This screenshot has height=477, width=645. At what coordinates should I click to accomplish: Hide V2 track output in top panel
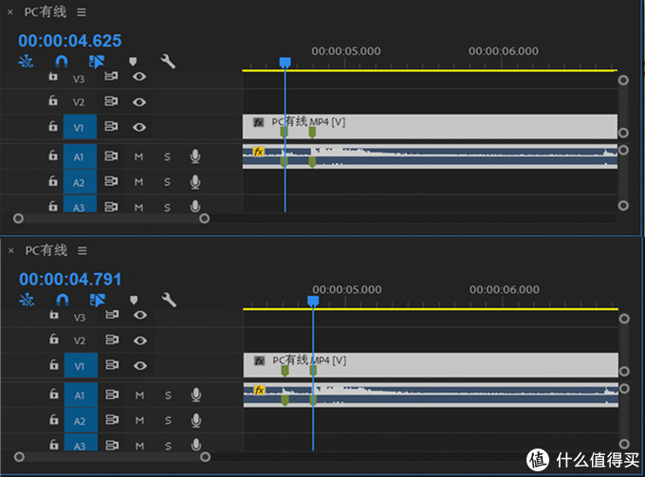coord(139,102)
